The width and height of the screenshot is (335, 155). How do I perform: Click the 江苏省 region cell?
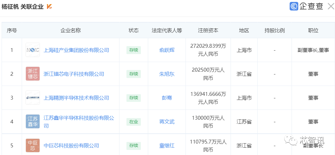tap(244, 122)
